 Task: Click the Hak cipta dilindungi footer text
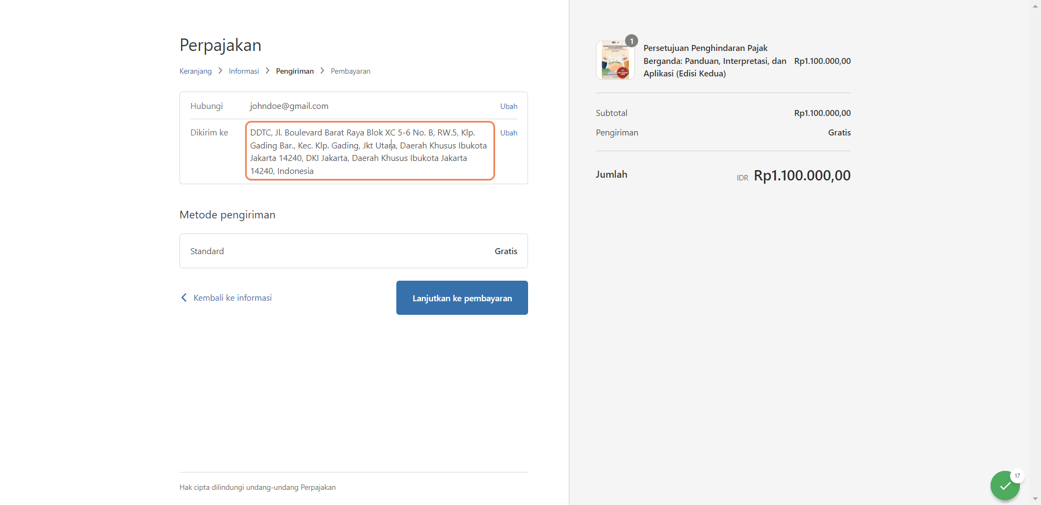[x=258, y=487]
